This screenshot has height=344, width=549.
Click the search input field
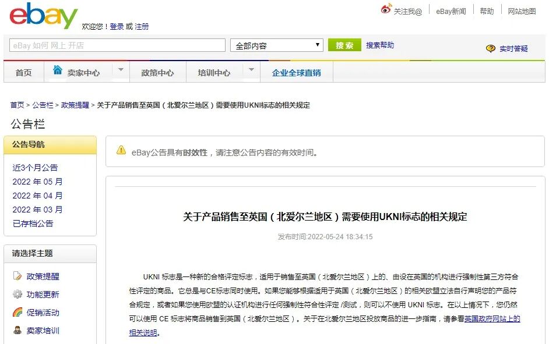click(117, 44)
